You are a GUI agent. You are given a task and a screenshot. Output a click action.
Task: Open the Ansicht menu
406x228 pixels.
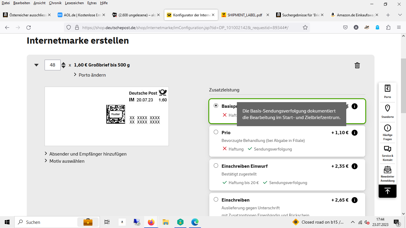[40, 3]
